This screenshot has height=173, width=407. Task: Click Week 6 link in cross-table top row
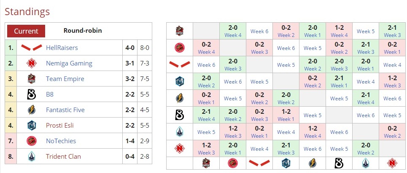pos(259,31)
